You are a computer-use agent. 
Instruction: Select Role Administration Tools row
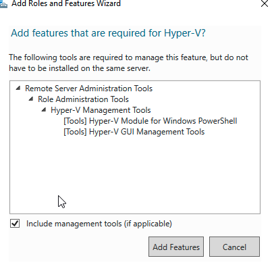[x=83, y=99]
